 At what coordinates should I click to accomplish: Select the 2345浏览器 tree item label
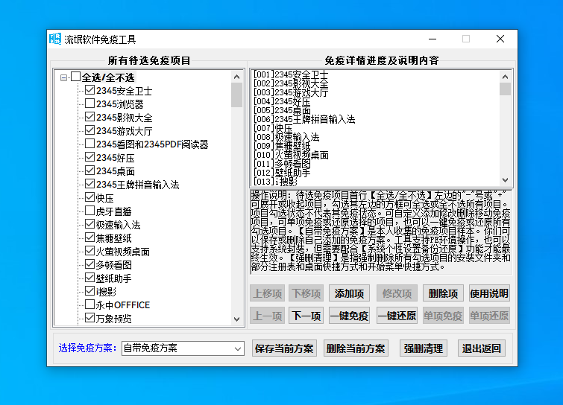[x=120, y=104]
